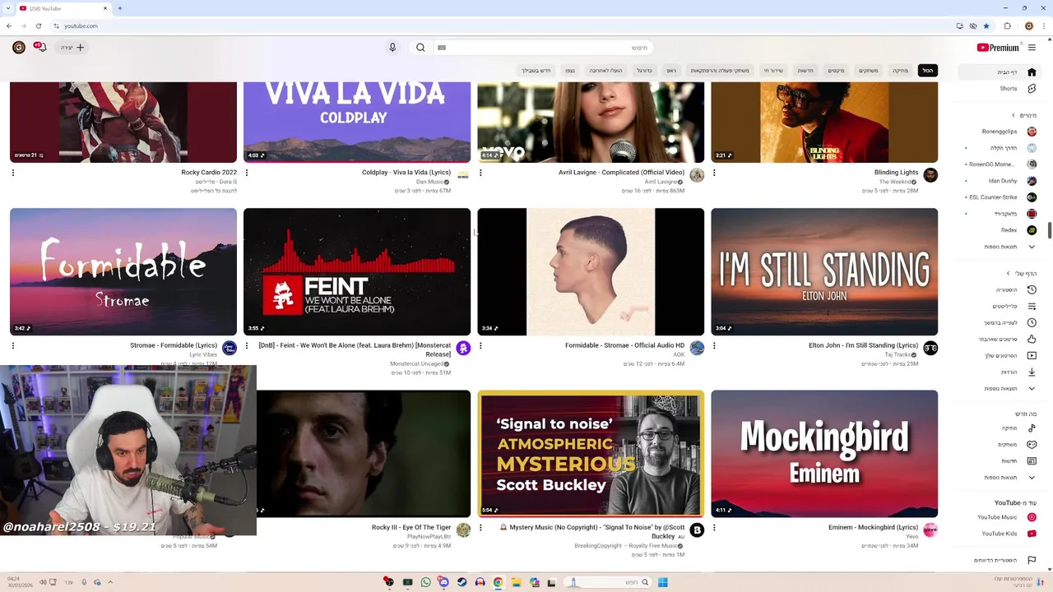Select the 'ראפ' filter chip
Screen dimensions: 1053x592
pos(671,71)
